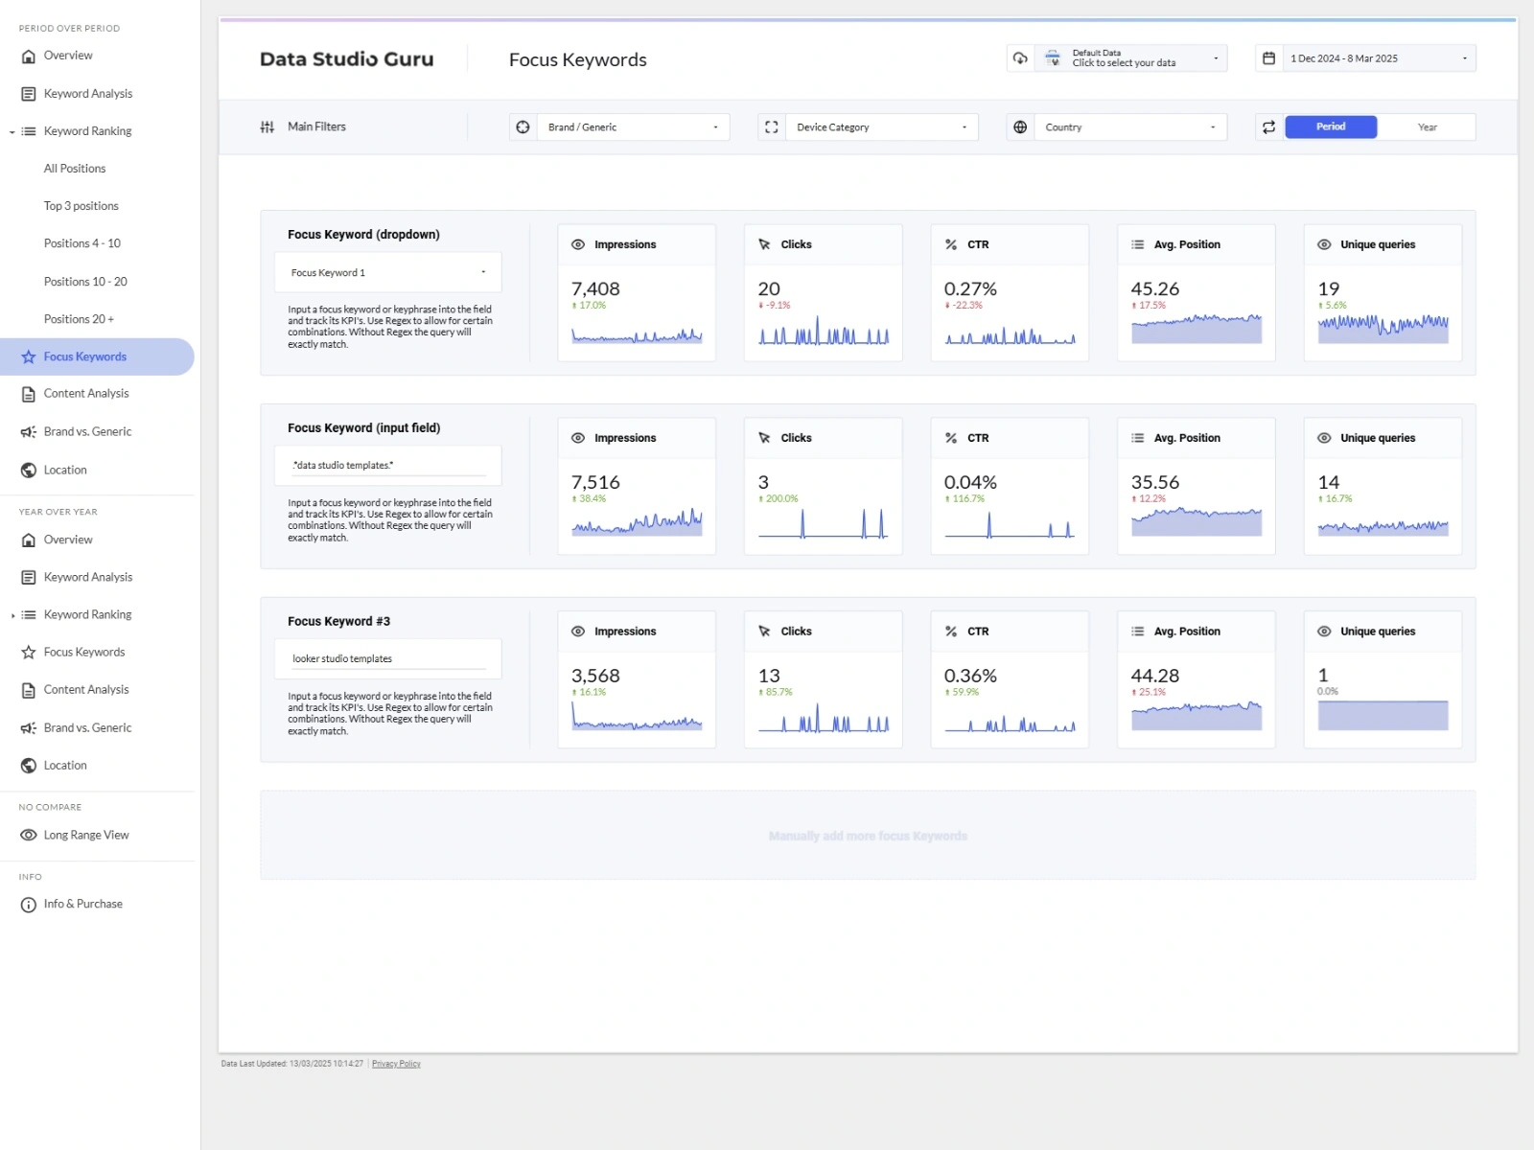This screenshot has height=1150, width=1534.
Task: Click the Long Range View eye icon
Action: (x=29, y=836)
